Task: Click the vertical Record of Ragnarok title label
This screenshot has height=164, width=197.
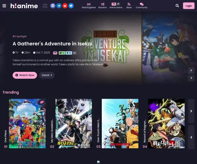Action: point(145,131)
